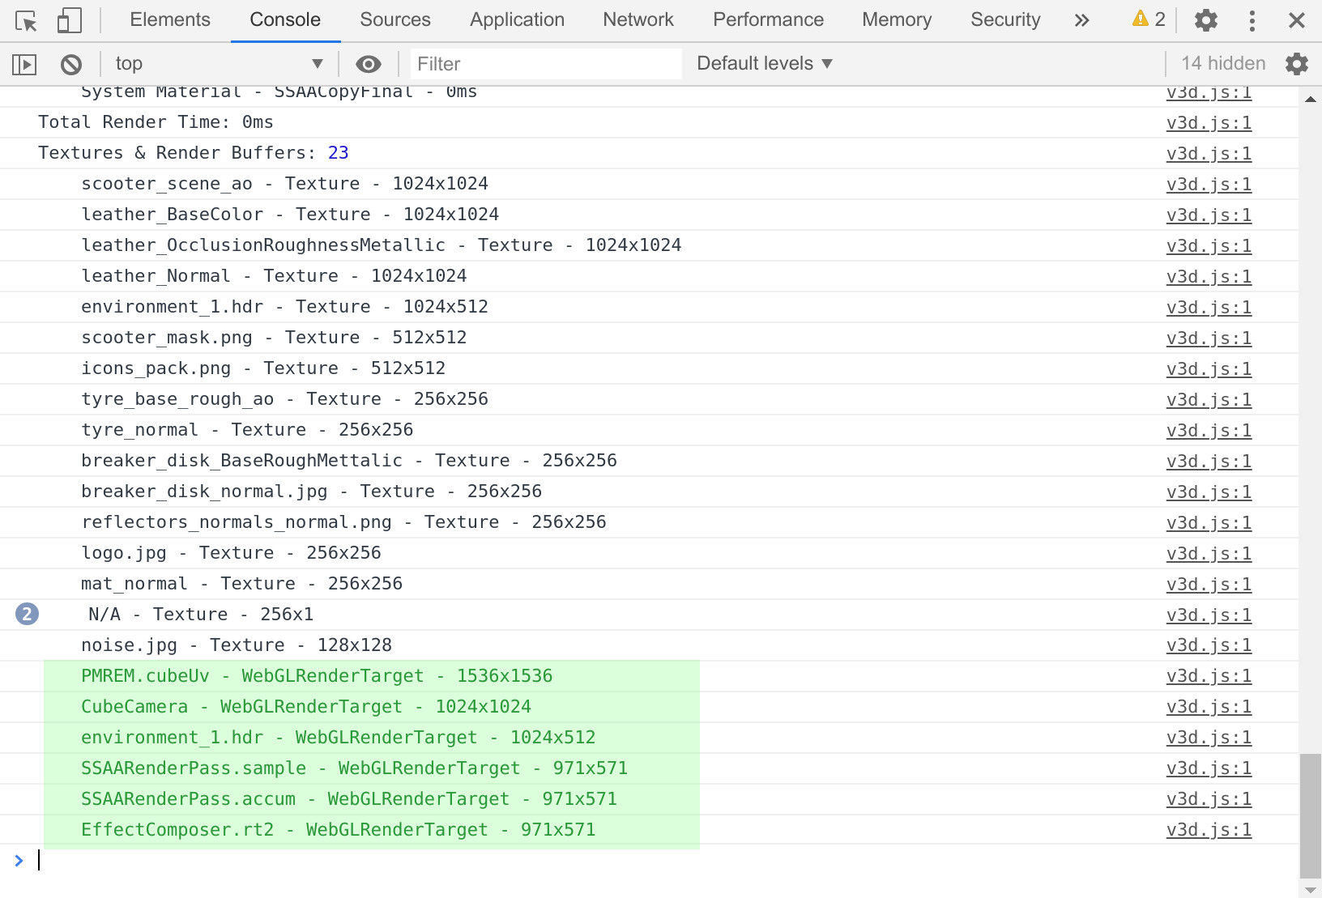1322x898 pixels.
Task: Open the Default levels dropdown
Action: click(x=765, y=63)
